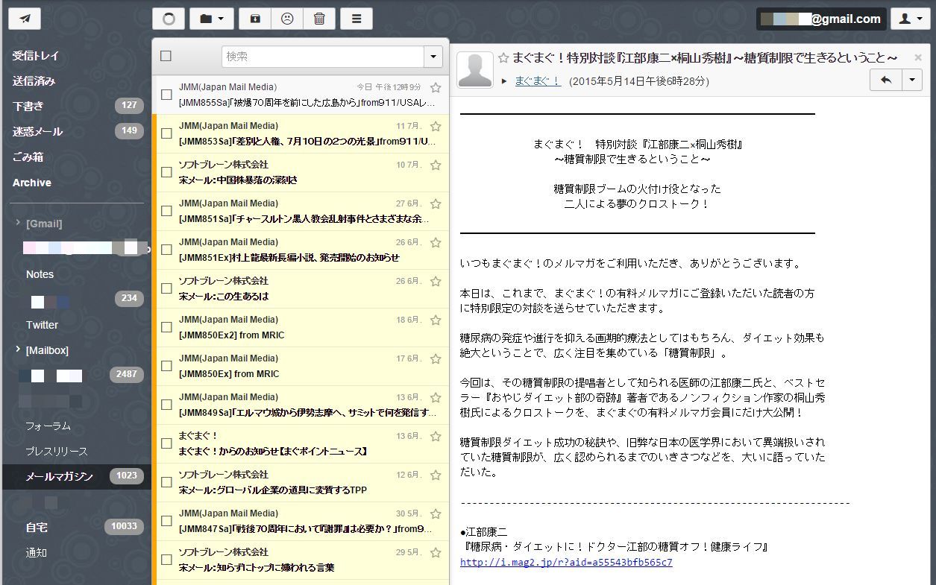Star the [JMM855Sa] message

[x=436, y=88]
